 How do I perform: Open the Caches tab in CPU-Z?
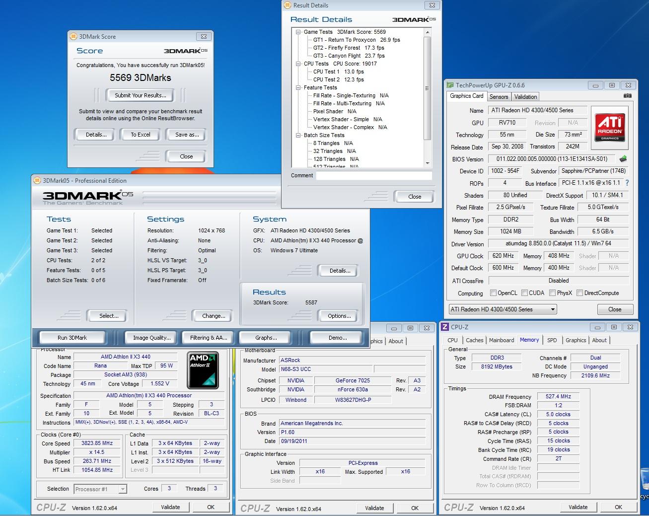pyautogui.click(x=474, y=340)
